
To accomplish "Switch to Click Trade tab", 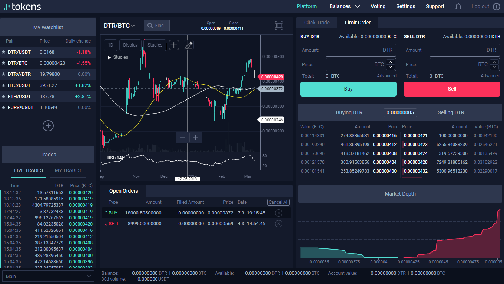I will coord(317,23).
